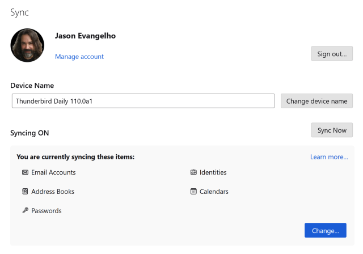Click the key icon beside Passwords
The height and width of the screenshot is (254, 363).
[25, 211]
